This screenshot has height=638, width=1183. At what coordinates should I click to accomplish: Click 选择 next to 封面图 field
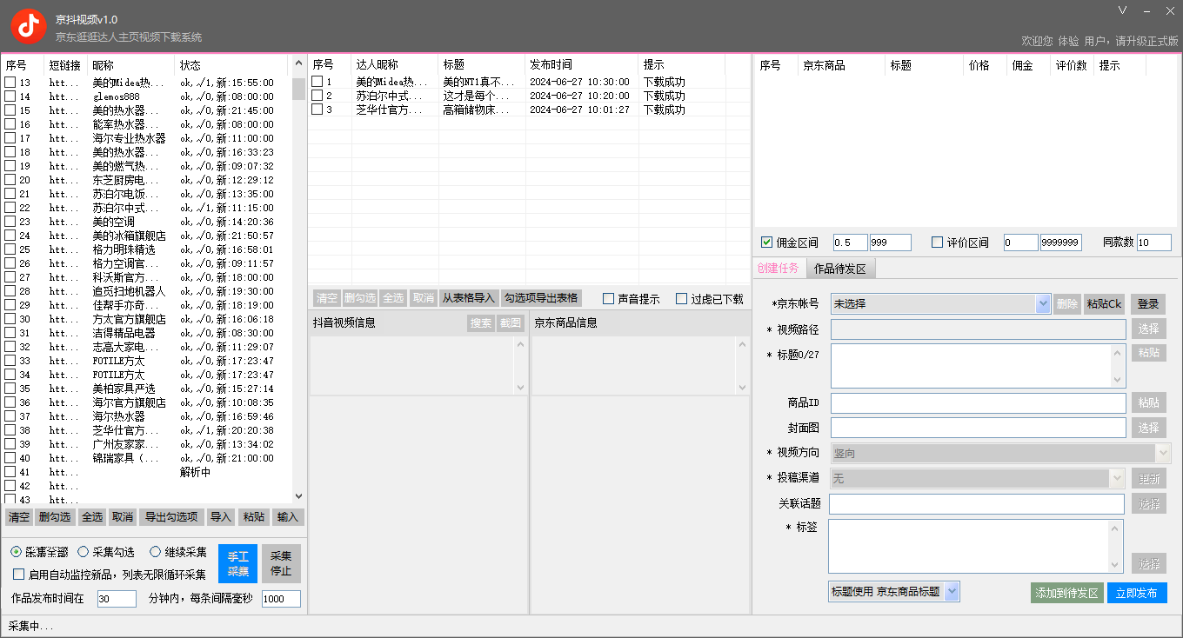(1148, 428)
